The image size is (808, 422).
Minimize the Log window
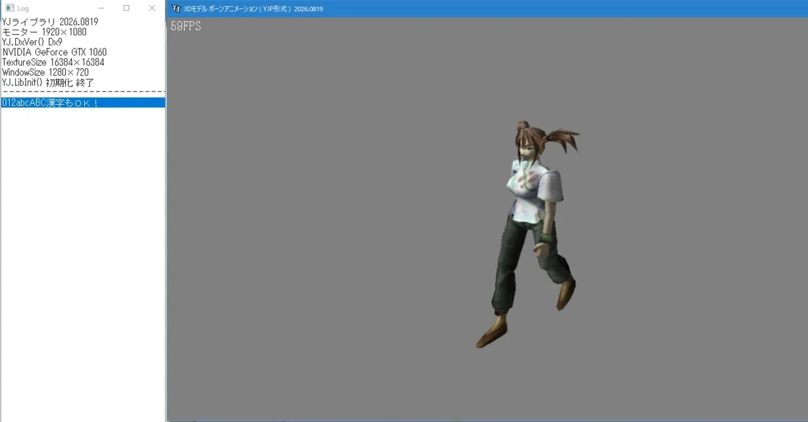click(x=101, y=8)
